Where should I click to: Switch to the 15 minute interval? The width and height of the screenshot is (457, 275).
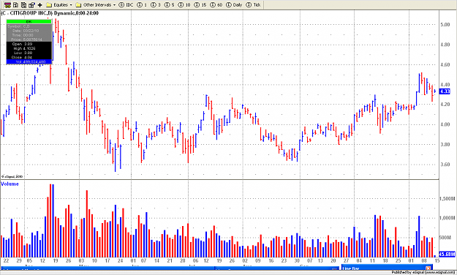pyautogui.click(x=200, y=4)
